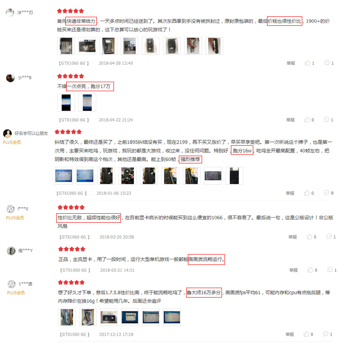
Task: Like the review by 好名字可以让朋友
Action: 307,193
